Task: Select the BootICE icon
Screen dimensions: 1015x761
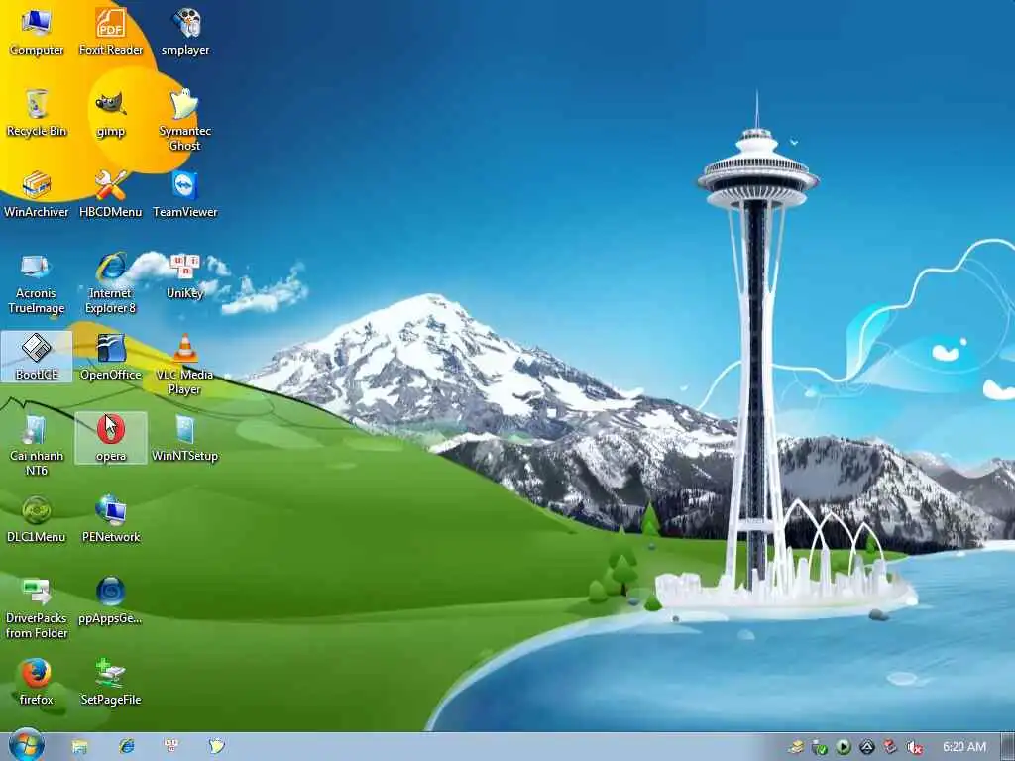Action: tap(37, 357)
